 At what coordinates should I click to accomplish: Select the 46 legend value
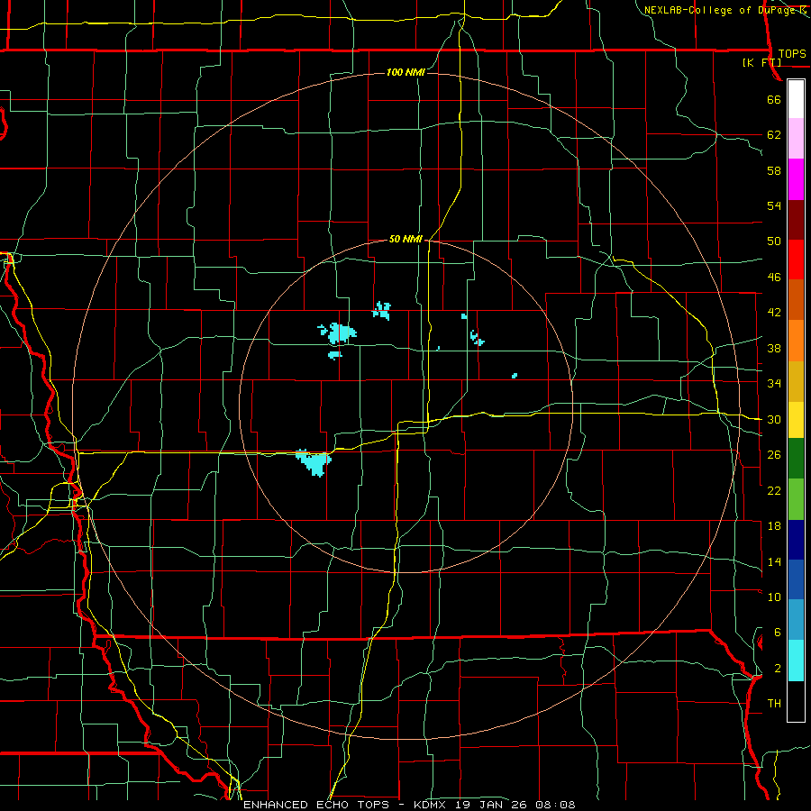(x=774, y=278)
